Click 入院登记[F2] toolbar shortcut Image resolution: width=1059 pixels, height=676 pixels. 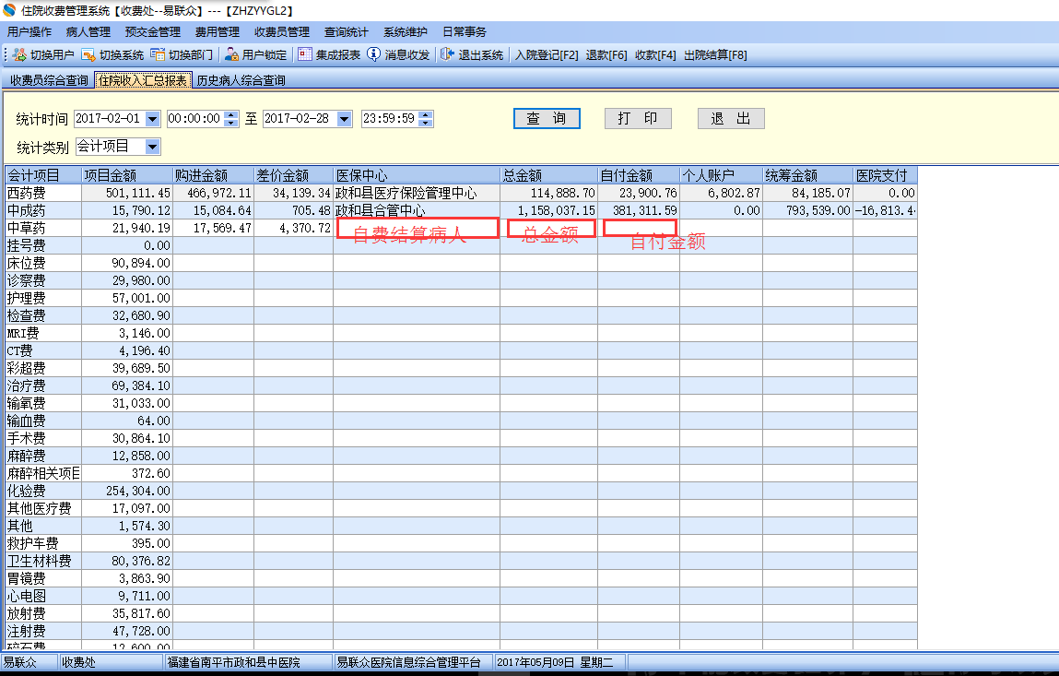pyautogui.click(x=547, y=55)
